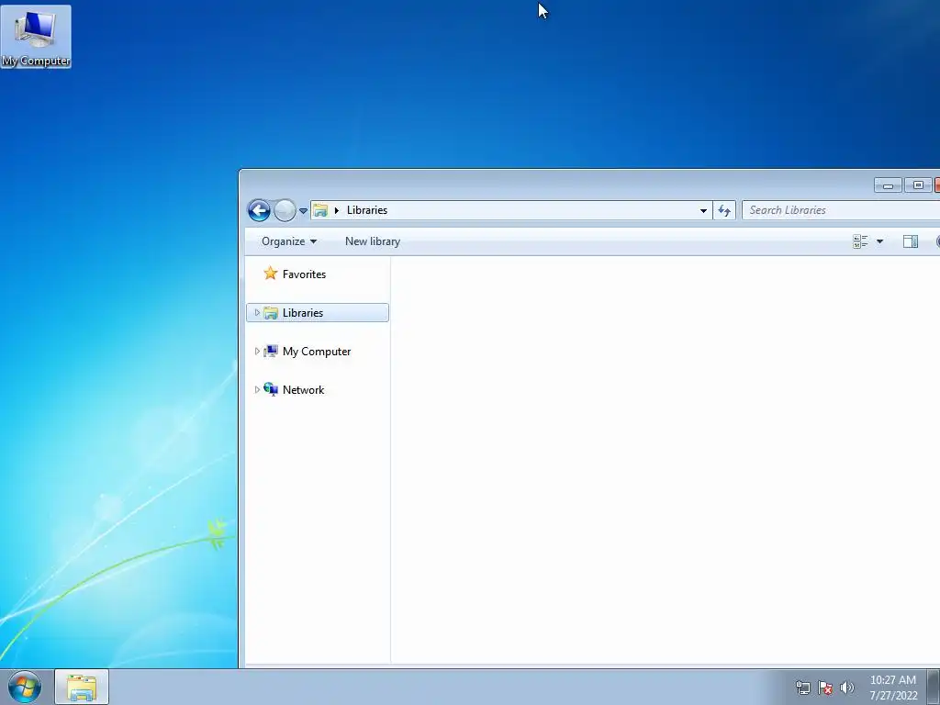Image resolution: width=940 pixels, height=705 pixels.
Task: Select Favorites in navigation pane
Action: pyautogui.click(x=304, y=274)
